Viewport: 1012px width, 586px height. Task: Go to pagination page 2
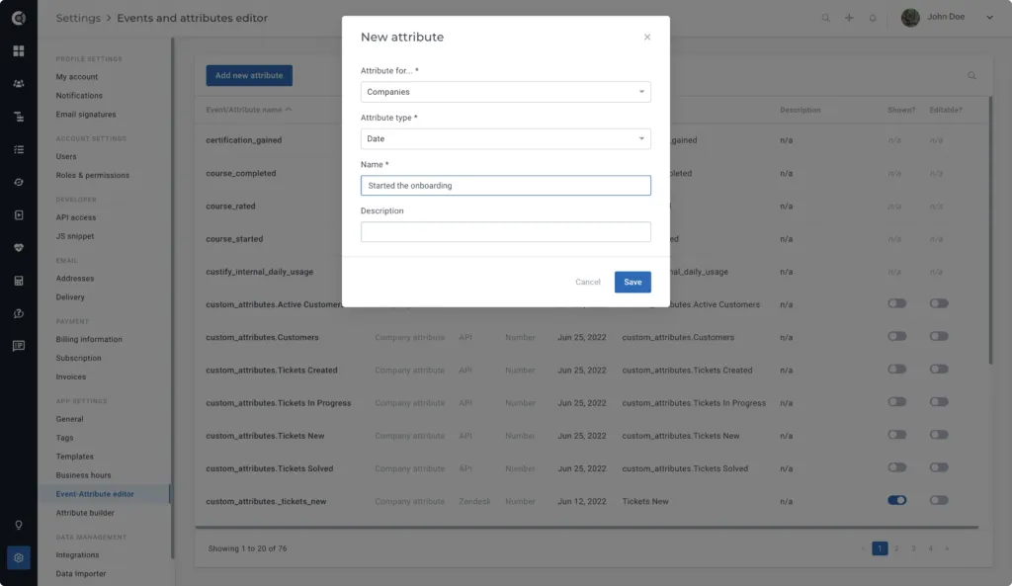896,548
